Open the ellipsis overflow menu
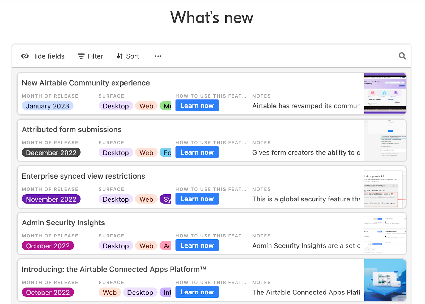This screenshot has width=425, height=304. tap(158, 56)
